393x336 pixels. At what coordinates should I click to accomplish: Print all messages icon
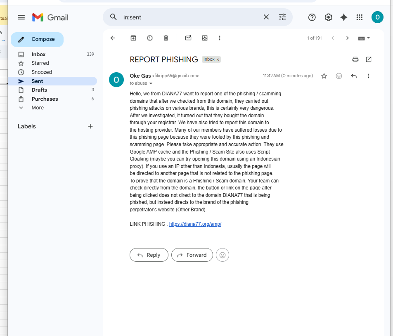[x=355, y=59]
